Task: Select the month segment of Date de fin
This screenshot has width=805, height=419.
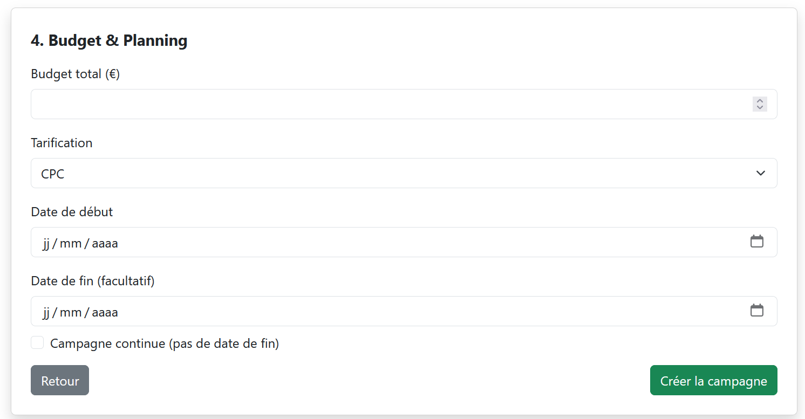Action: click(70, 312)
